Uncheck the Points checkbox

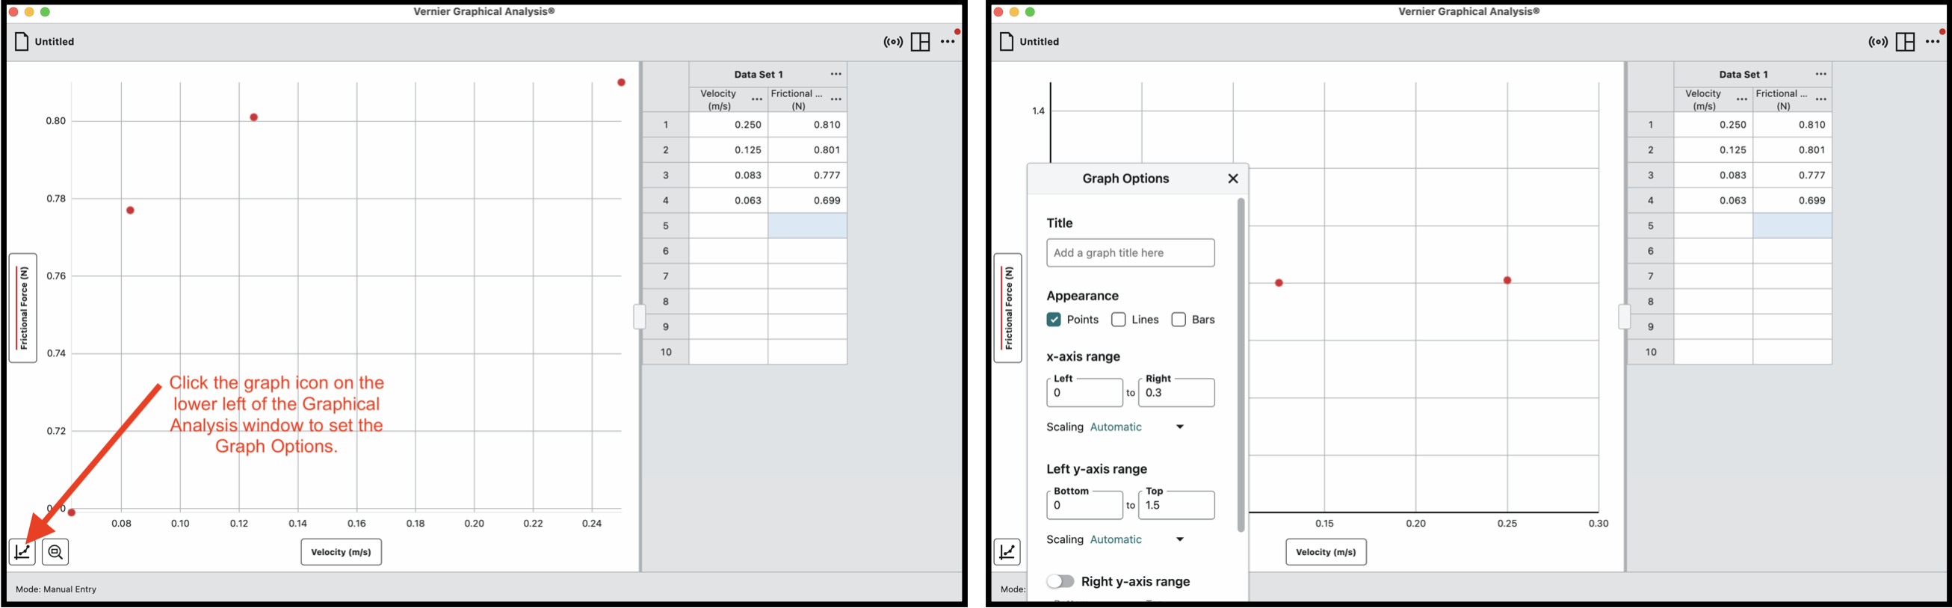[1053, 320]
